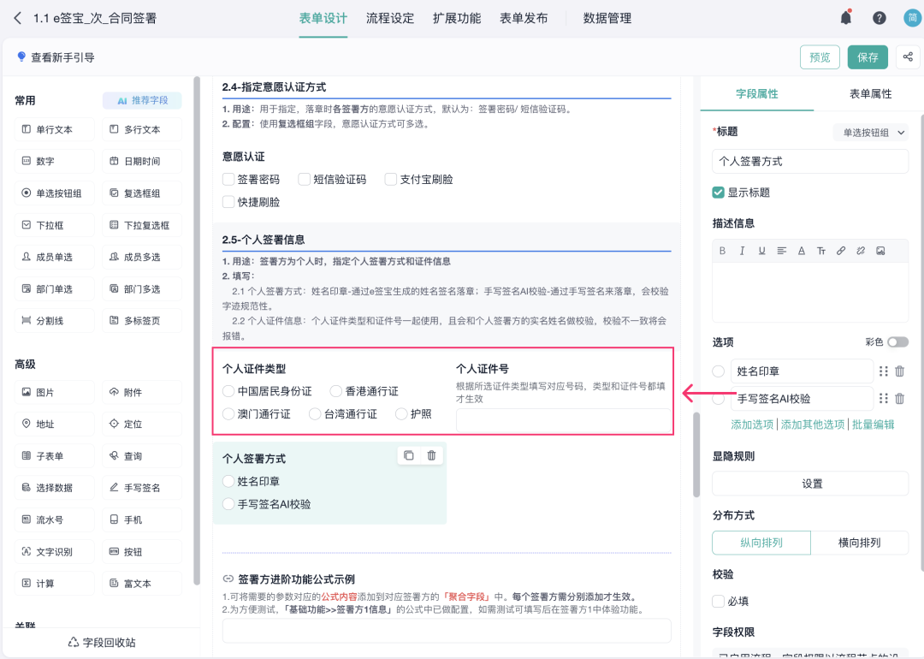Delete the 手写签名AI校验 option

coord(900,399)
